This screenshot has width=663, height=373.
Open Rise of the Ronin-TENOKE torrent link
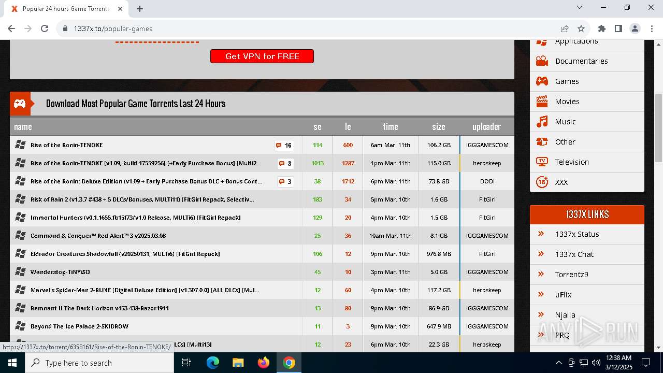coord(67,145)
